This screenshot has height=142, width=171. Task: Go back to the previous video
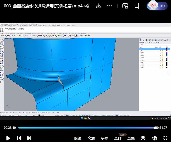[19, 138]
